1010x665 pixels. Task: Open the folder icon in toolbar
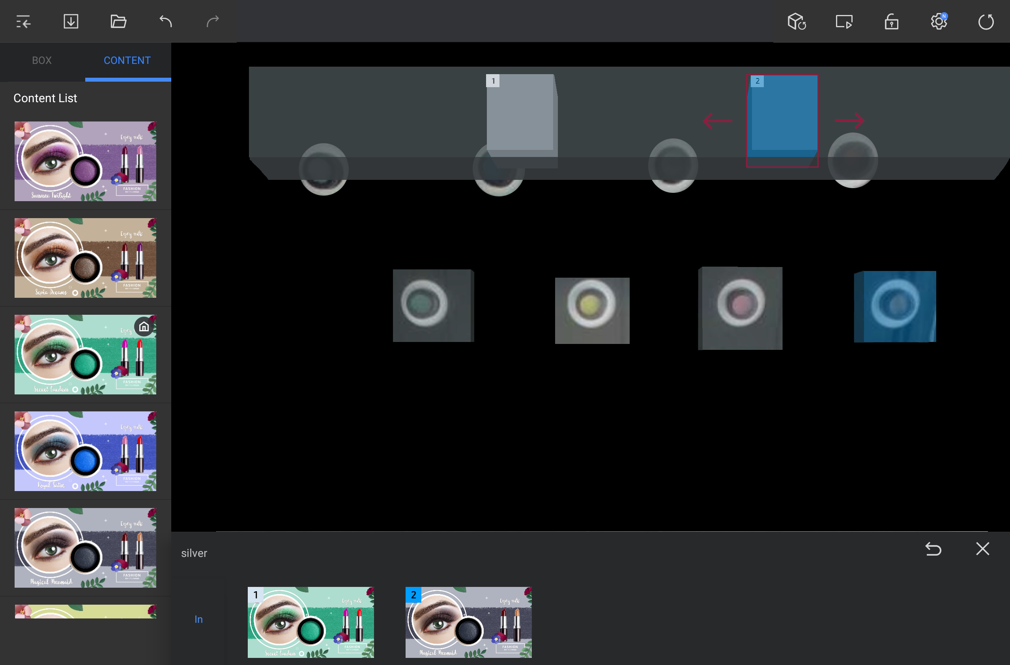[118, 21]
